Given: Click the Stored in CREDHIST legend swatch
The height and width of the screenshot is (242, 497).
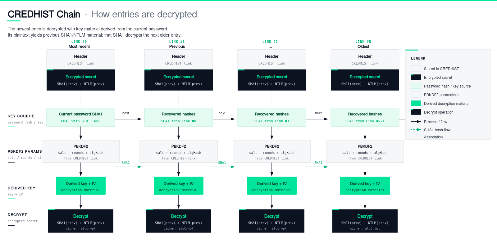Looking at the screenshot, I should (x=416, y=69).
